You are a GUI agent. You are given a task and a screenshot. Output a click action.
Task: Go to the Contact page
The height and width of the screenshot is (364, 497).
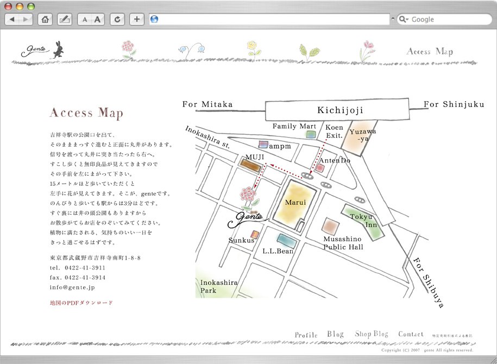(x=411, y=334)
